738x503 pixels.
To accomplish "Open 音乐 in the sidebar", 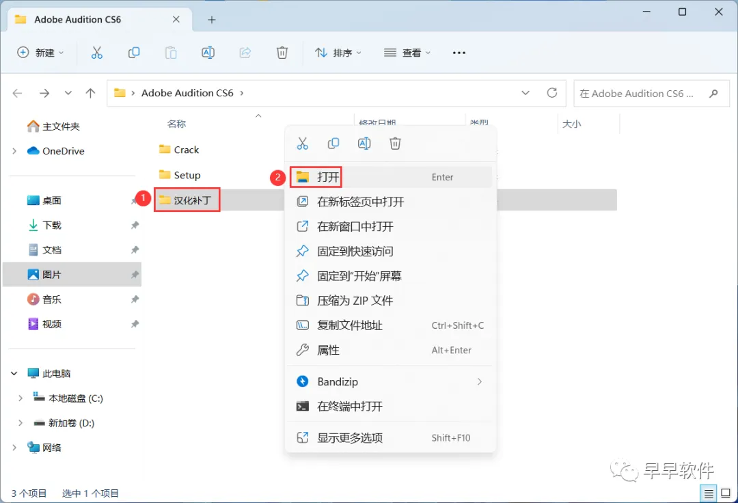I will pos(44,299).
